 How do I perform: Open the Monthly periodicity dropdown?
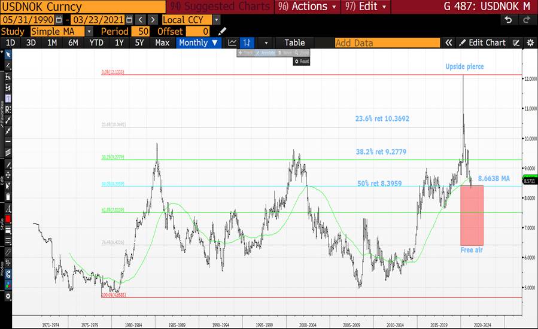[x=198, y=43]
